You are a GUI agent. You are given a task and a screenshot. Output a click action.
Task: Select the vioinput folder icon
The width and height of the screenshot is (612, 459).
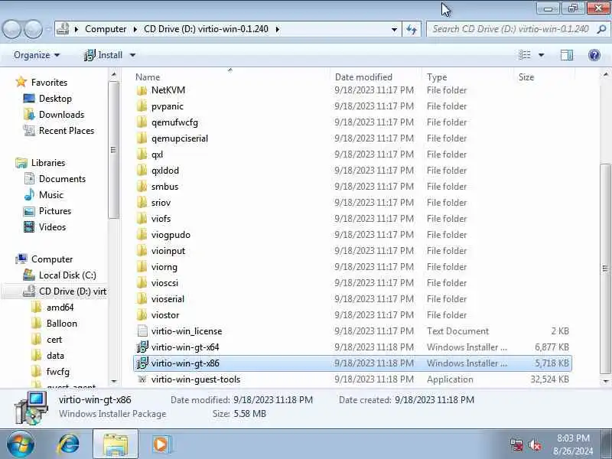click(142, 251)
